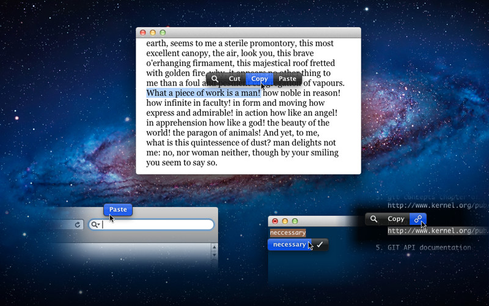Click the blue Paste bubble above the search field

[118, 209]
